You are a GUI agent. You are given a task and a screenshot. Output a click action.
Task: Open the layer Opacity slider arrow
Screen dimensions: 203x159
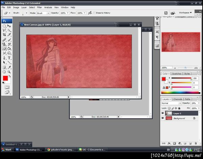(x=199, y=103)
